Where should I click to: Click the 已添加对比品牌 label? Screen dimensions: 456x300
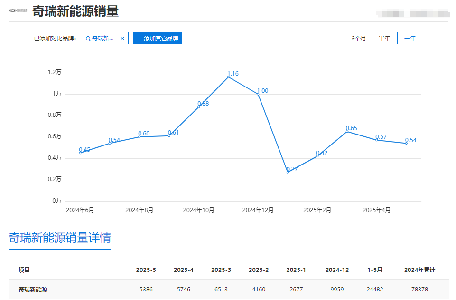click(55, 39)
